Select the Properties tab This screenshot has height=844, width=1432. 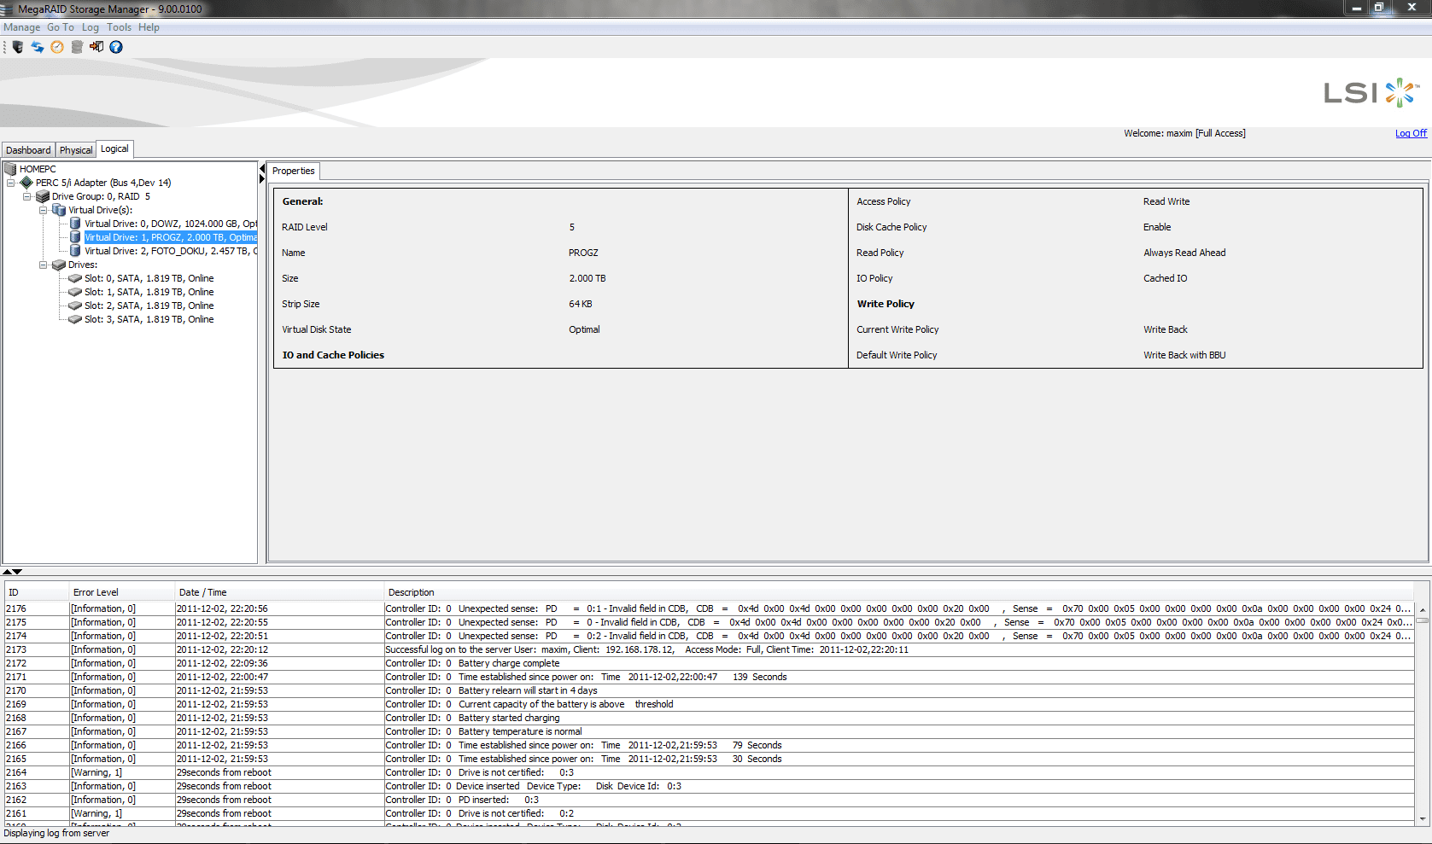point(294,171)
